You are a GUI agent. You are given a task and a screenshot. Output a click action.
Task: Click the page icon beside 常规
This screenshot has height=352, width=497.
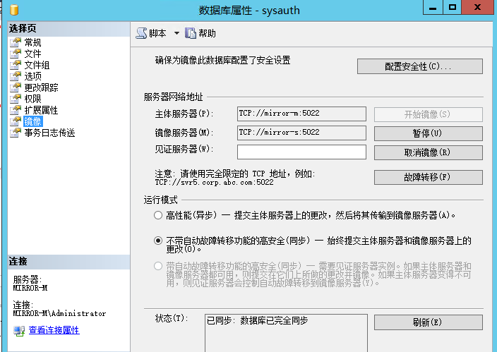(x=16, y=42)
